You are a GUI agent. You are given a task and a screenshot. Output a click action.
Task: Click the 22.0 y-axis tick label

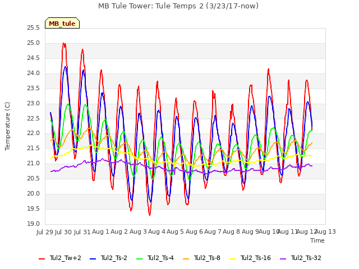tap(33, 133)
